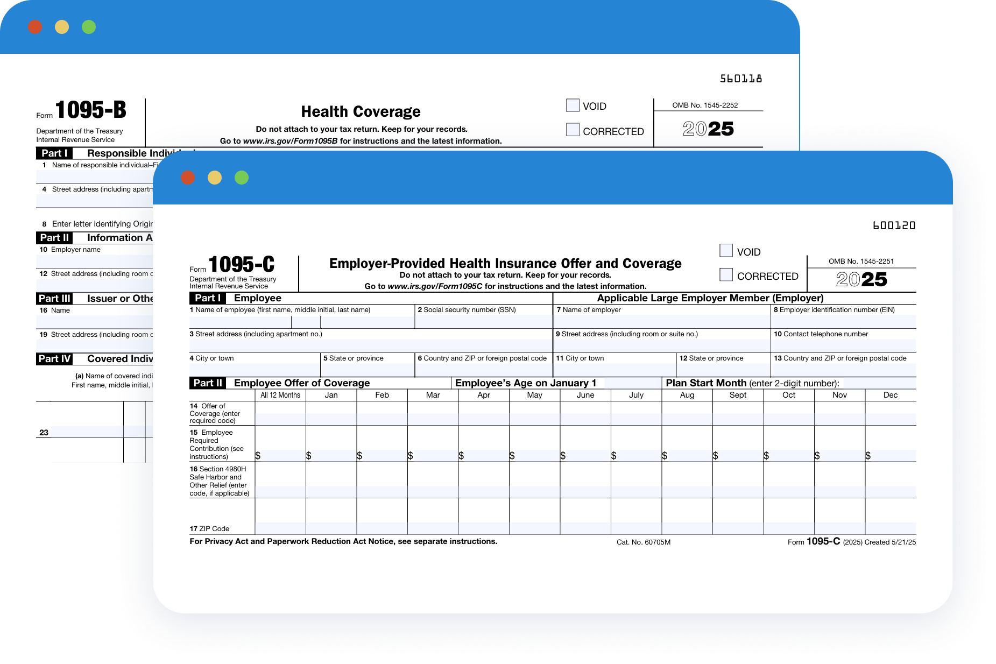
Task: Check the CORRECTED box on Form 1095-B
Action: (573, 129)
